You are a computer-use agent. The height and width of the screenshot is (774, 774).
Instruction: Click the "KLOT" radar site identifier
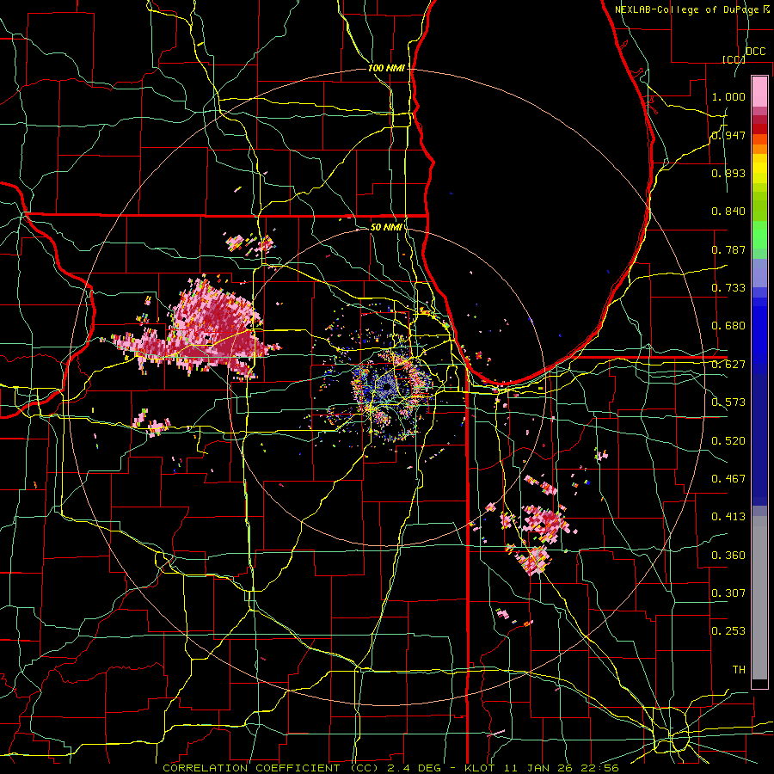(x=478, y=768)
